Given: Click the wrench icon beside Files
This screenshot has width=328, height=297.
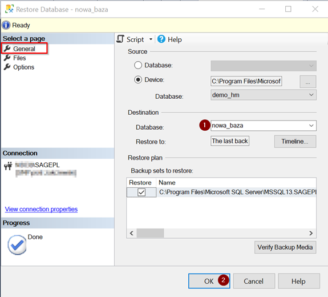Looking at the screenshot, I should pos(7,58).
